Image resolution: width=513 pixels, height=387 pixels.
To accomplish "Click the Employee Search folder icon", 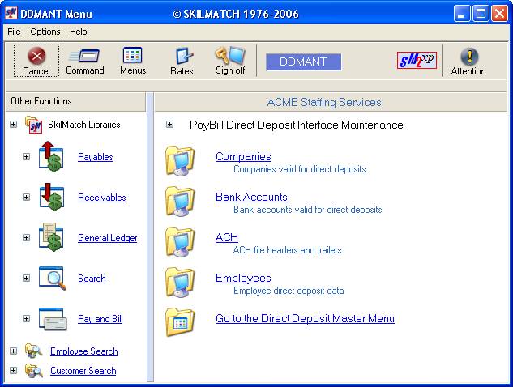I will [34, 351].
